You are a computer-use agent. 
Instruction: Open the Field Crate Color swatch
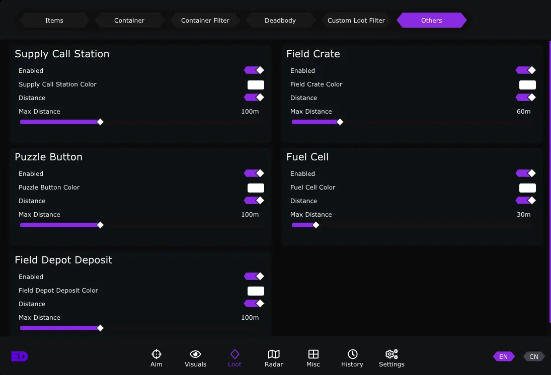[527, 85]
